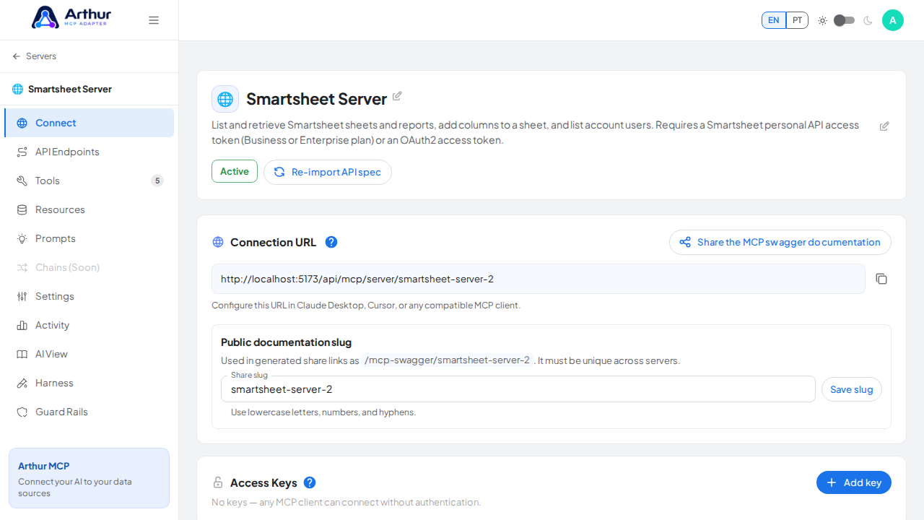
Task: Open Activity section in sidebar
Action: [x=89, y=325]
